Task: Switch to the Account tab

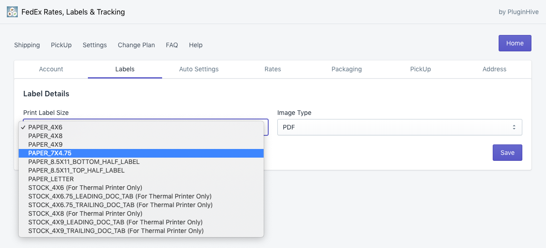Action: [51, 69]
